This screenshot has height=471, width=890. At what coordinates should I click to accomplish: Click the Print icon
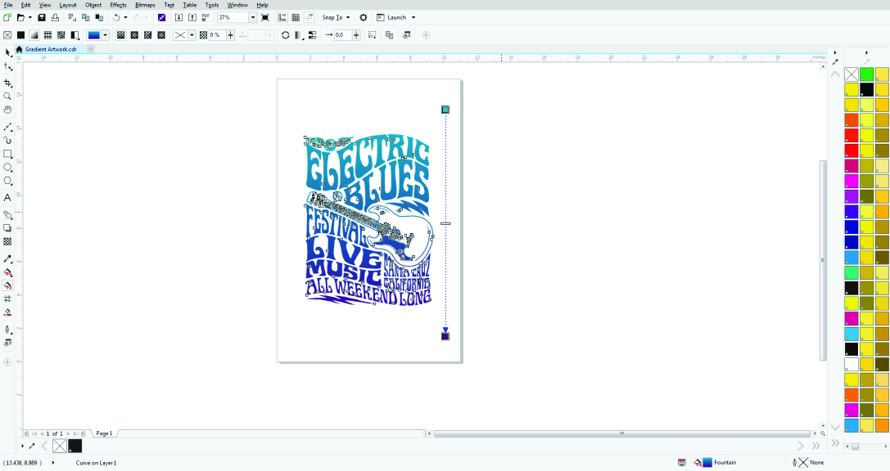[55, 17]
